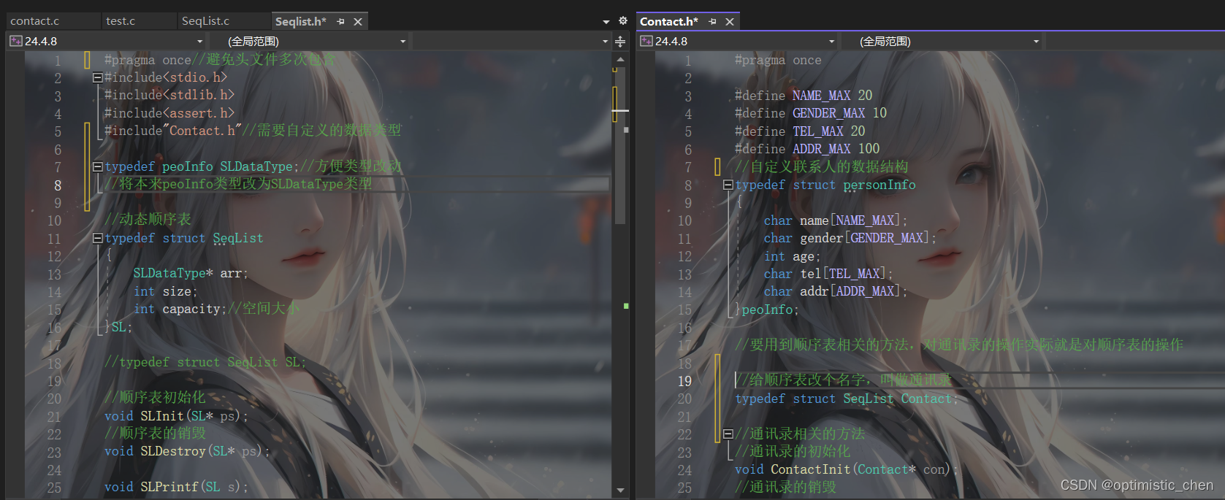
Task: Click the left pane vertical scrollbar thumb
Action: pos(620,146)
